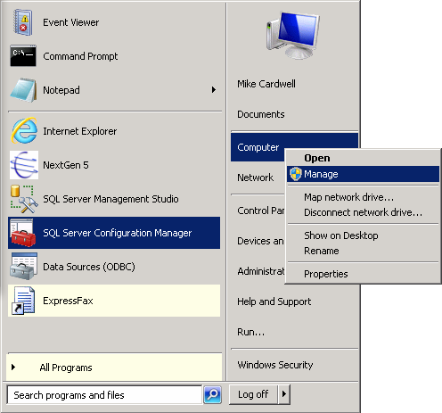Choose Disconnect network drive...
442x413 pixels.
click(x=363, y=212)
